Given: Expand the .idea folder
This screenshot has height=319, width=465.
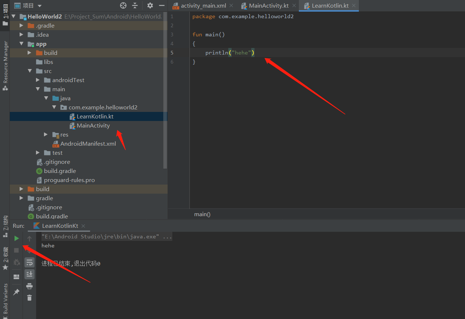Looking at the screenshot, I should pos(21,35).
